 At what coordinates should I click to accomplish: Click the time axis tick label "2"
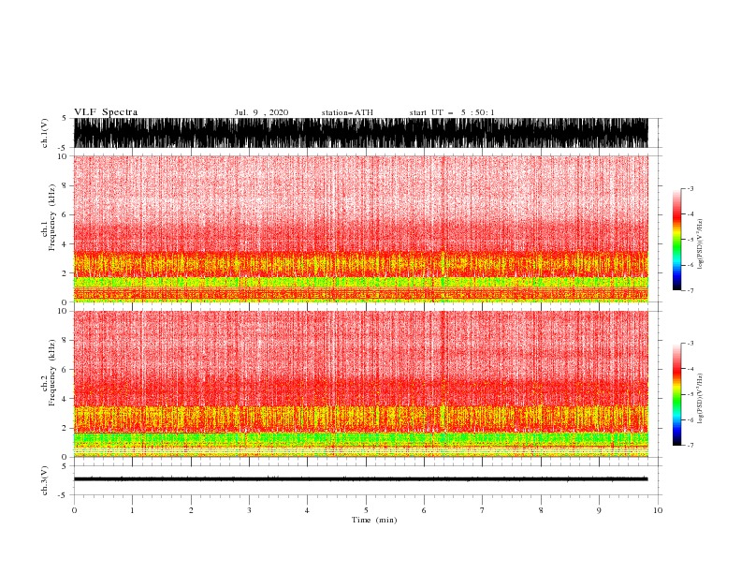[x=191, y=510]
